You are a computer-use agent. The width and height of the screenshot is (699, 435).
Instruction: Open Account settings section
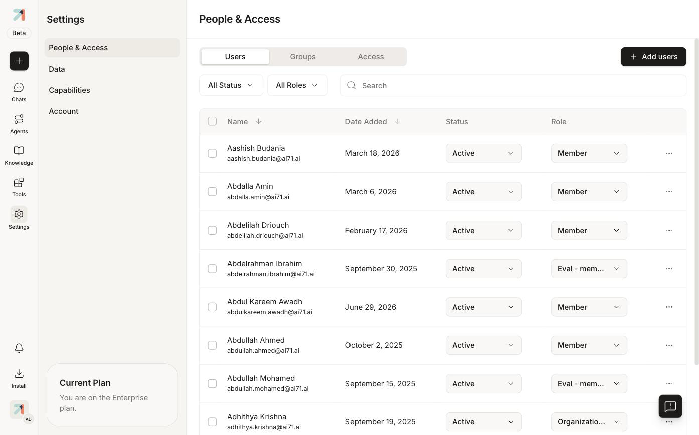112,111
